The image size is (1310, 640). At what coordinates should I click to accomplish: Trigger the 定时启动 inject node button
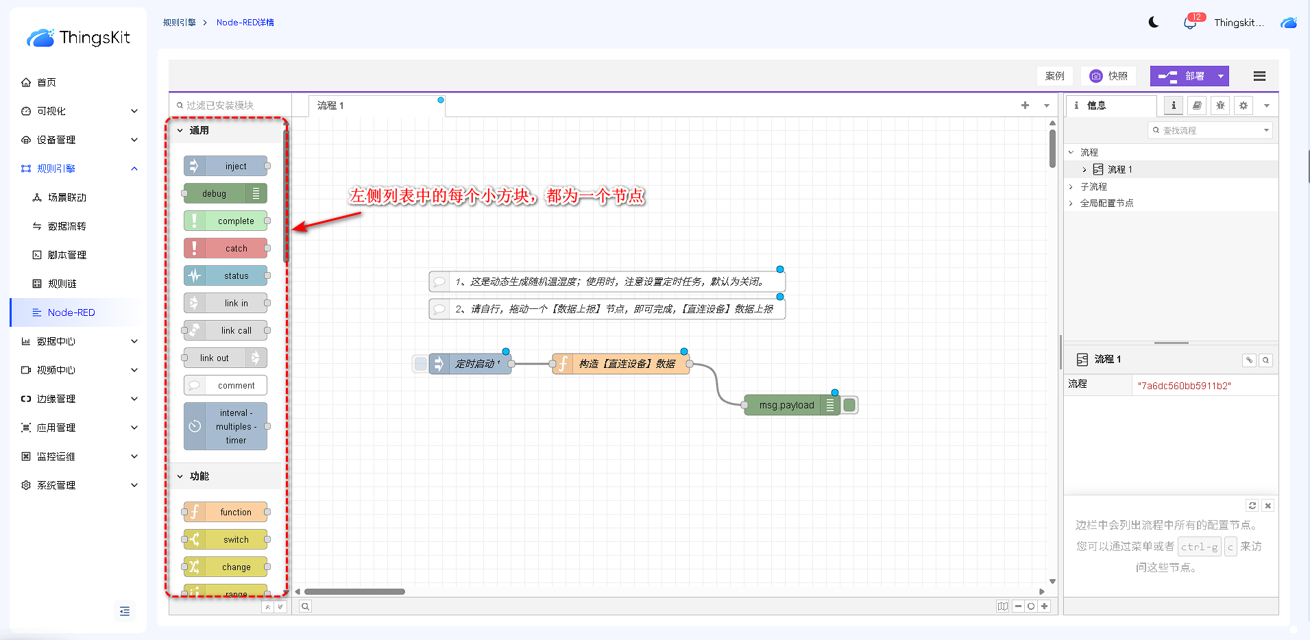421,364
